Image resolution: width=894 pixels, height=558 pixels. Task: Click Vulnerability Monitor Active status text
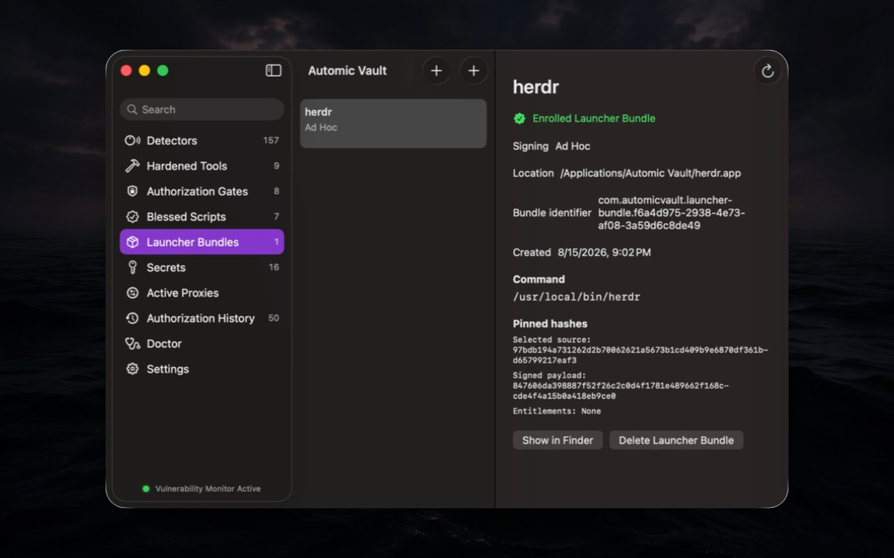click(x=208, y=489)
